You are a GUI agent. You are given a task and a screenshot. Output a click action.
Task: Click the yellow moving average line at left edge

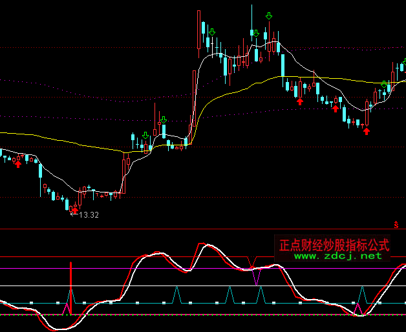(6, 133)
